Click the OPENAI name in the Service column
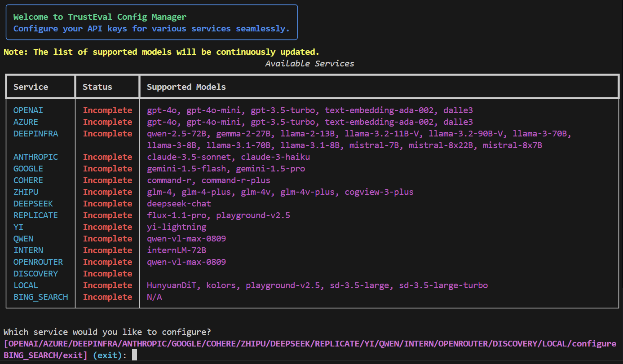The height and width of the screenshot is (364, 623). coord(28,110)
